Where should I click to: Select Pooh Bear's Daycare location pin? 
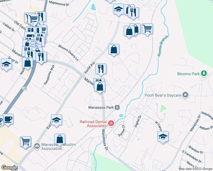[x=185, y=95]
